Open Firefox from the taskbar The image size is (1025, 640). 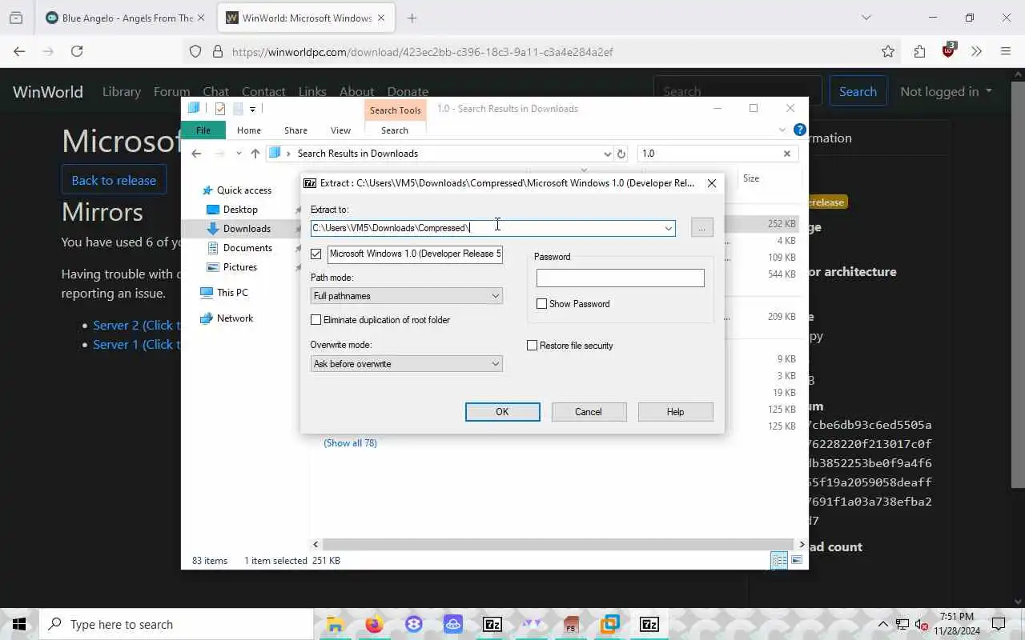coord(374,624)
